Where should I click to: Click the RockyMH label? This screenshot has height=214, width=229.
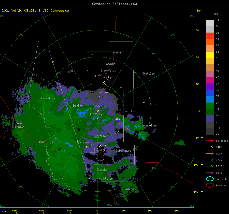(67, 71)
